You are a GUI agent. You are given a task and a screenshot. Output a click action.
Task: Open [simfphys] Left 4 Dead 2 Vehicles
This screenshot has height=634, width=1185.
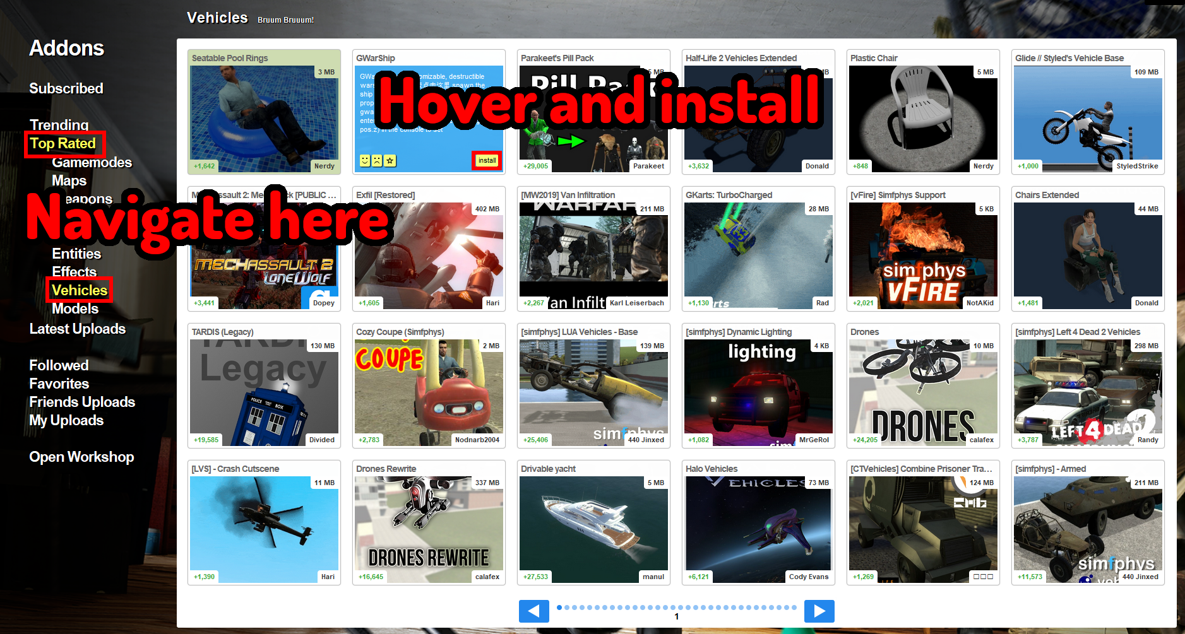tap(1088, 385)
